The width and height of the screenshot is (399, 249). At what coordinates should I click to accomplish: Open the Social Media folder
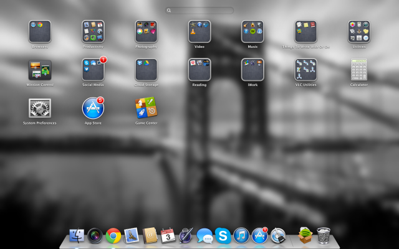[x=93, y=70]
